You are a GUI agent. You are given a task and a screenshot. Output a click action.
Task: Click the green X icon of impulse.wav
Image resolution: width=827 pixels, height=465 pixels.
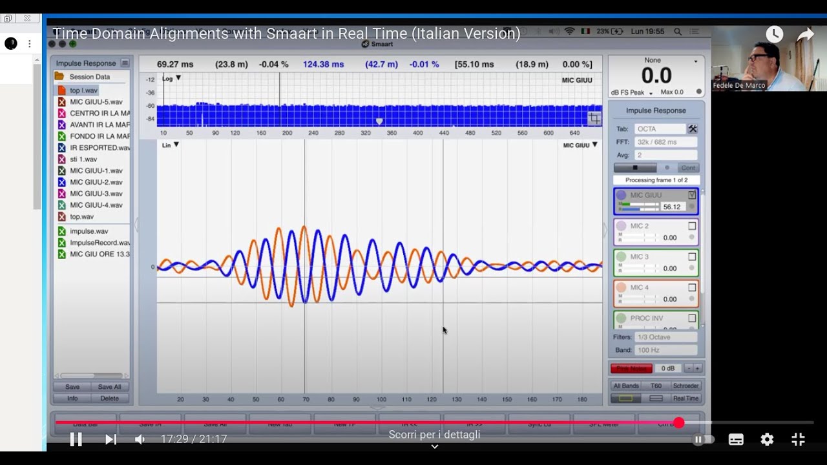click(61, 231)
